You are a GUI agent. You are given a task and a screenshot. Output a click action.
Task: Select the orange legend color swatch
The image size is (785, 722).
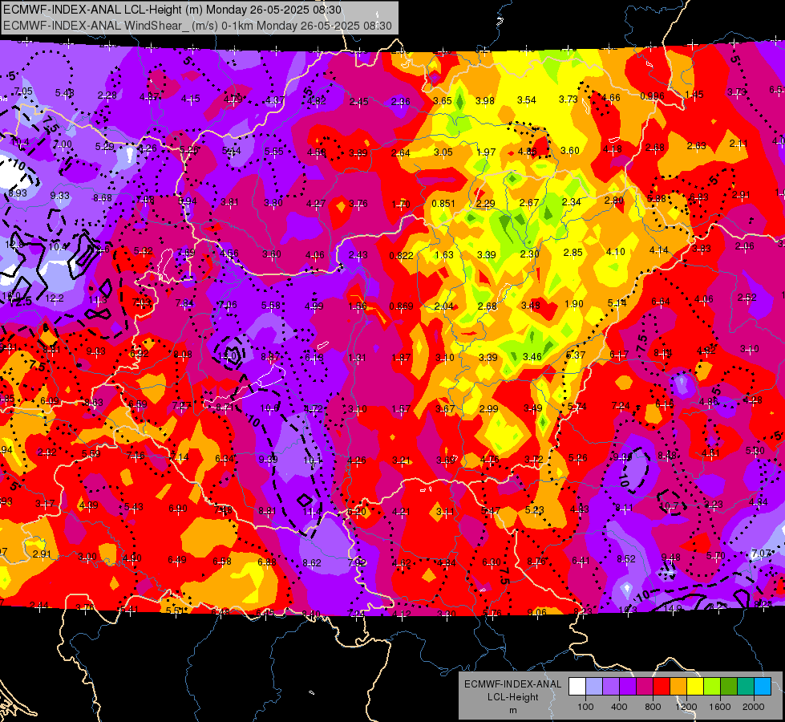click(678, 687)
